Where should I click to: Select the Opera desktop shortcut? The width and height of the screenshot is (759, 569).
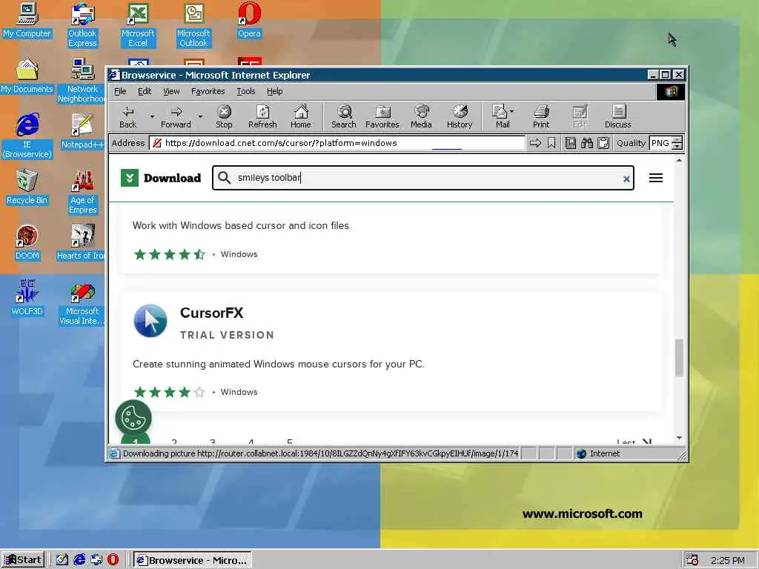[249, 20]
